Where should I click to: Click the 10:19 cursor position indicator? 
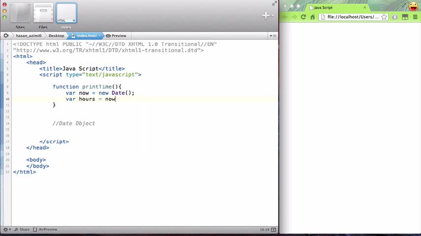tap(264, 230)
